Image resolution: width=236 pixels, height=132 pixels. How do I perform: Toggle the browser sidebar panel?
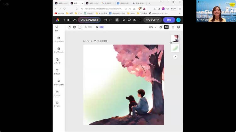click(x=159, y=9)
